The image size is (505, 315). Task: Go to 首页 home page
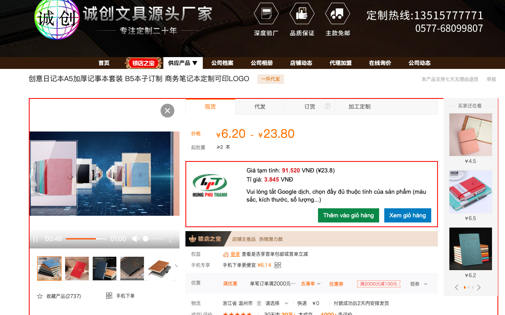[104, 63]
